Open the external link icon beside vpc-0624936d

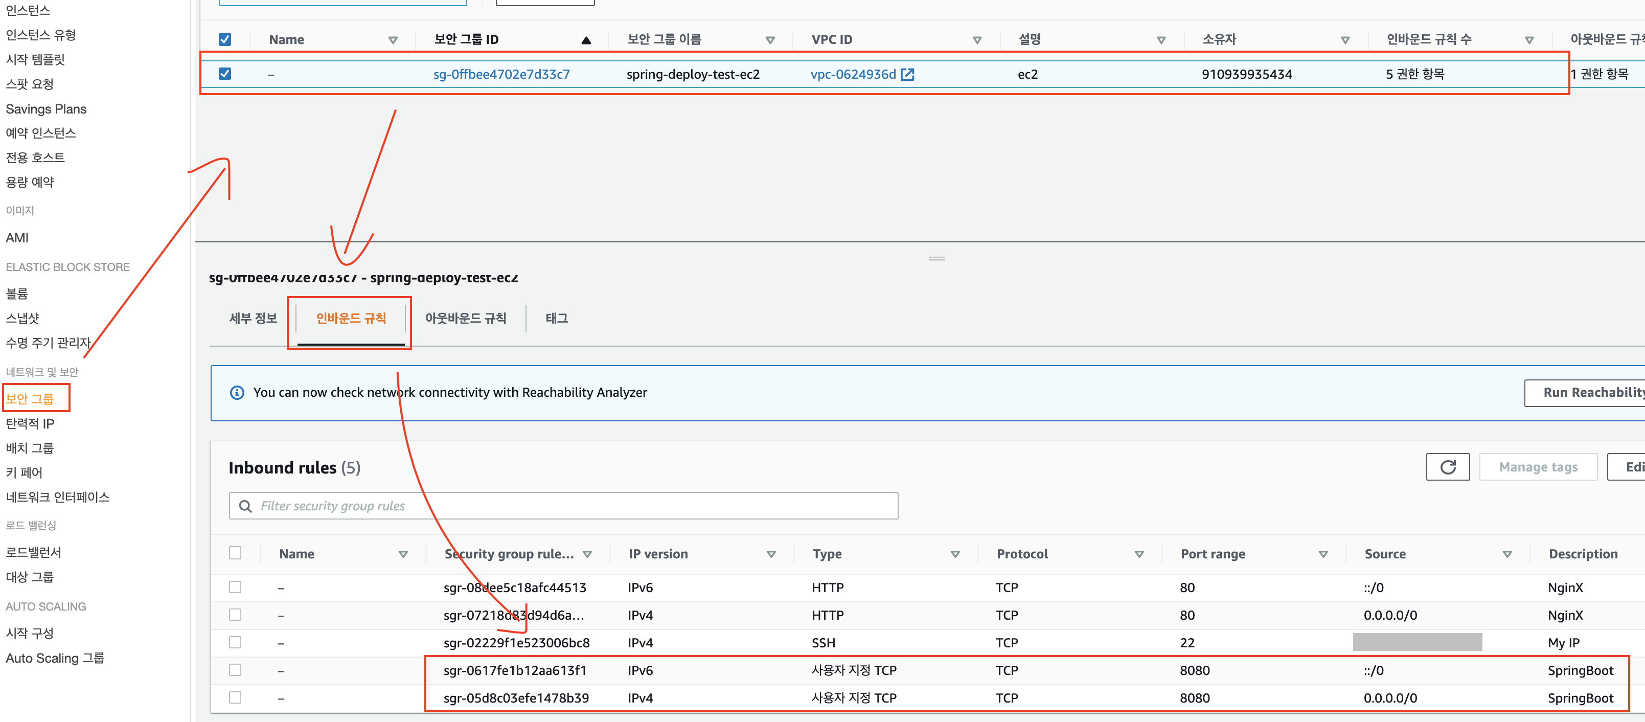907,75
